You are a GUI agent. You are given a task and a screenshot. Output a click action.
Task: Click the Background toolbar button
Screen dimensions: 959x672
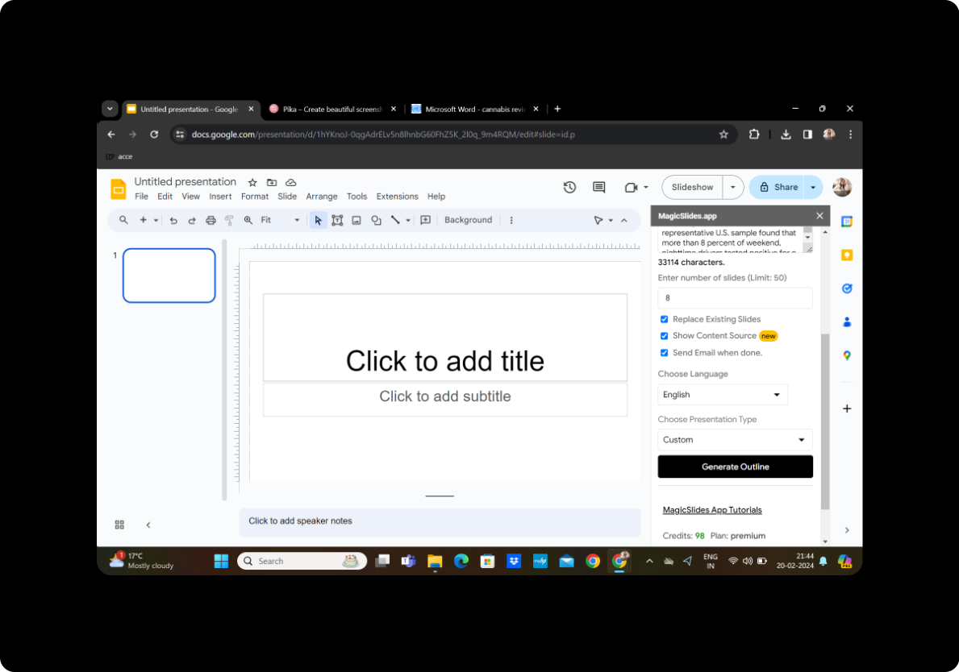(468, 220)
